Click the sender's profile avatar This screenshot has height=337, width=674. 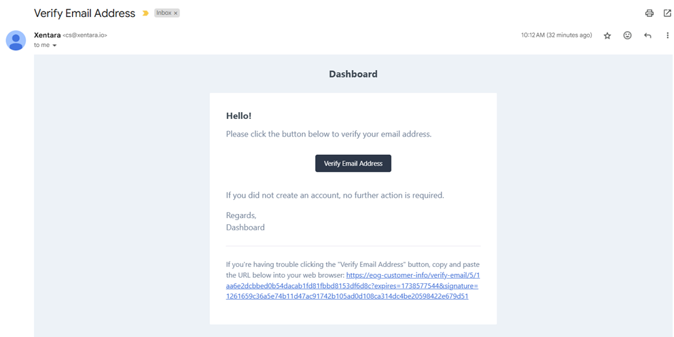16,40
